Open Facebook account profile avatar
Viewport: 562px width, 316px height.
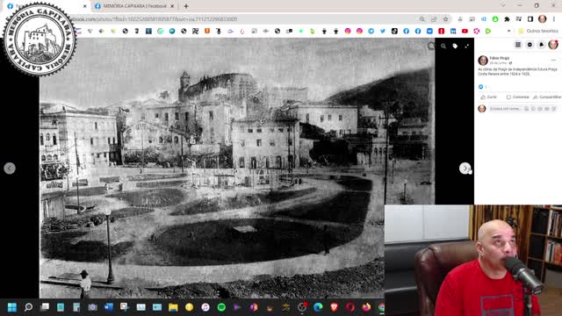click(553, 45)
